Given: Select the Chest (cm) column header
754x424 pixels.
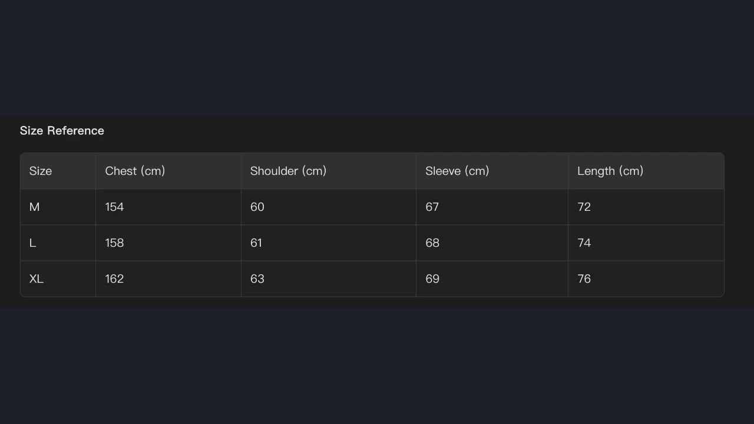Looking at the screenshot, I should [135, 171].
